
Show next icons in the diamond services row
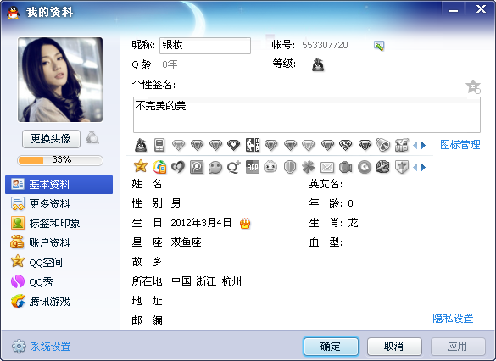pyautogui.click(x=424, y=145)
